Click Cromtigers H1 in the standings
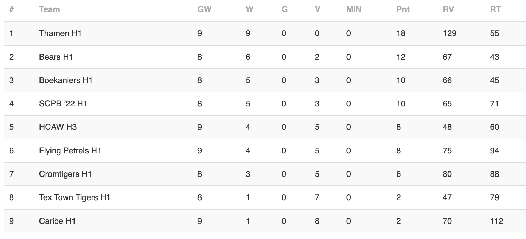Image resolution: width=526 pixels, height=239 pixels. point(65,174)
